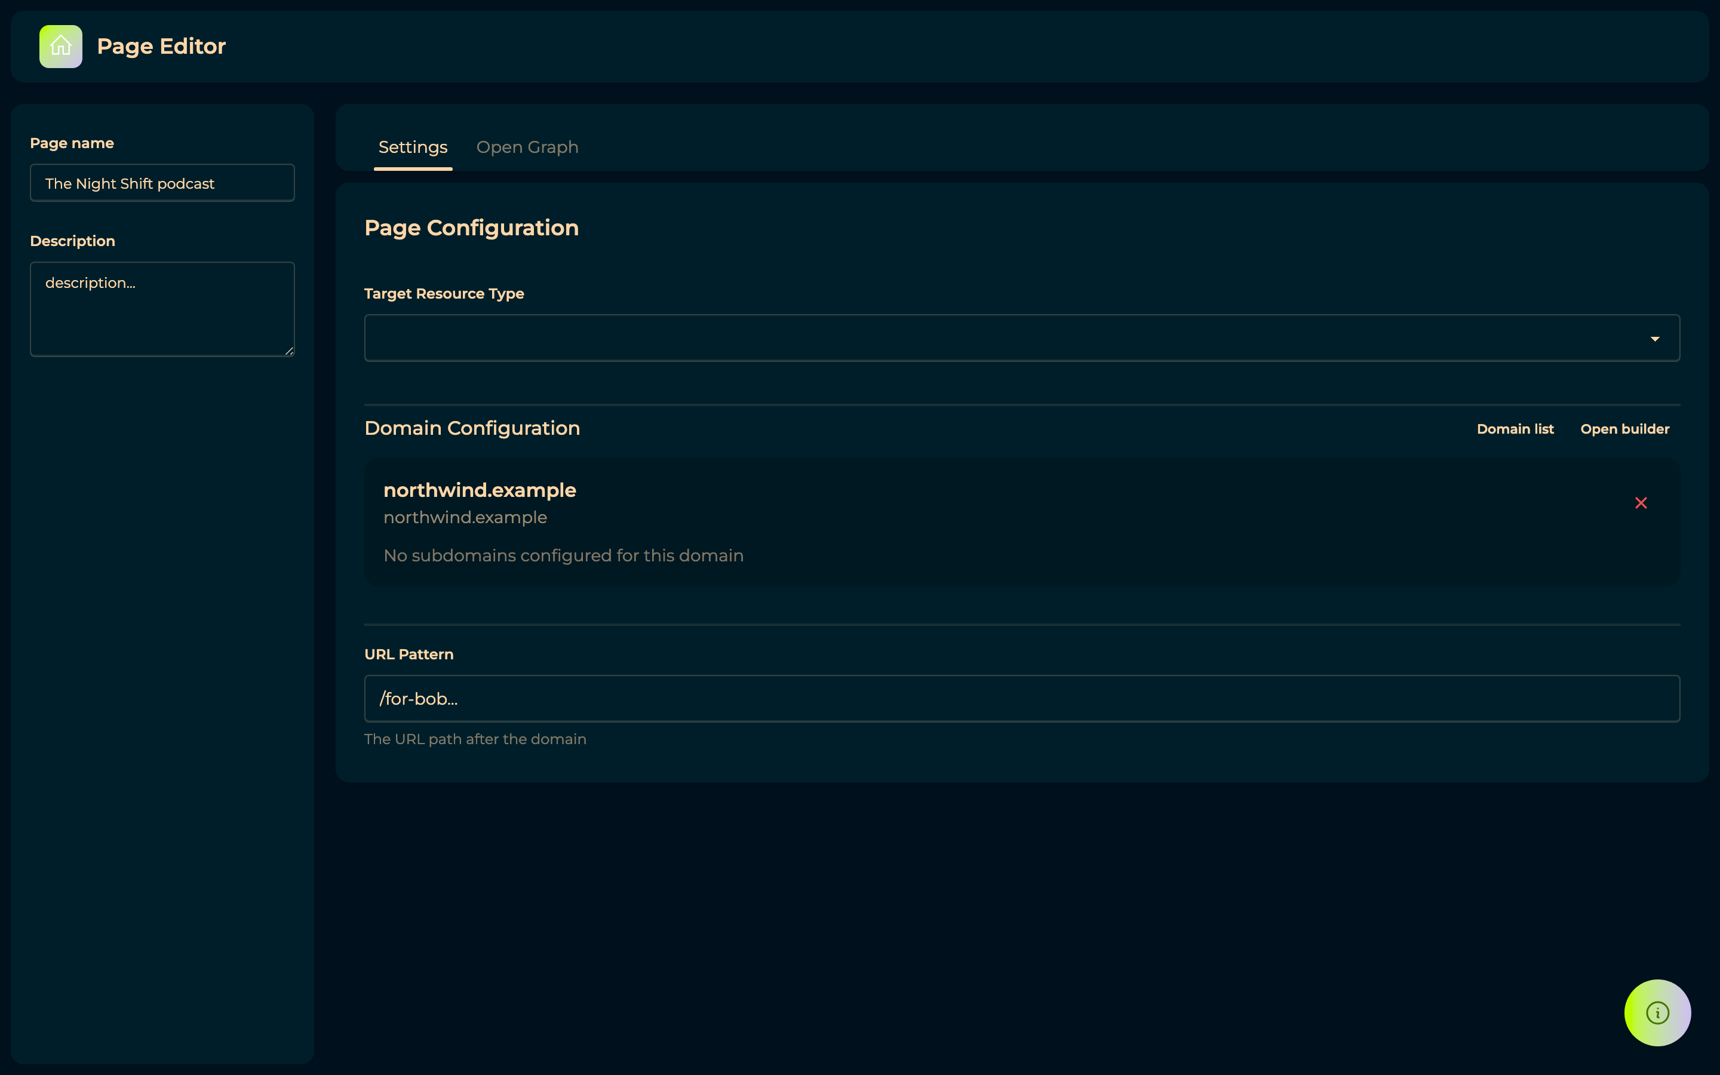The image size is (1720, 1075).
Task: Click the Description label
Action: pos(72,241)
